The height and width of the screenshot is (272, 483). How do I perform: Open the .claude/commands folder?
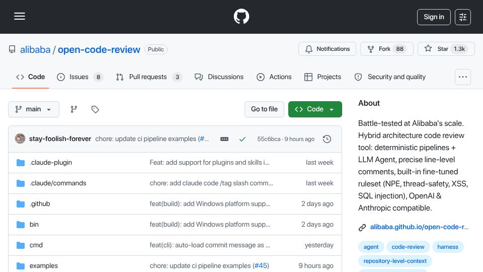pyautogui.click(x=58, y=183)
